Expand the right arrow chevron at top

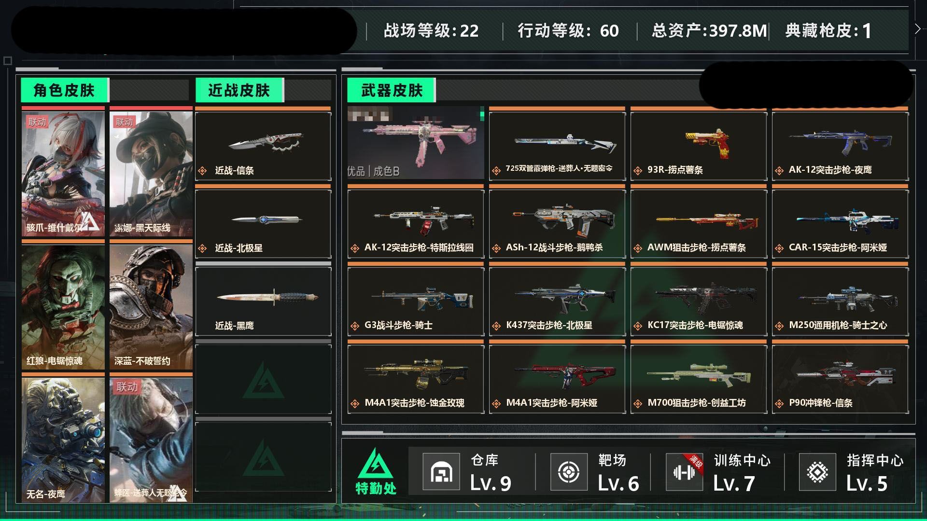pos(917,29)
